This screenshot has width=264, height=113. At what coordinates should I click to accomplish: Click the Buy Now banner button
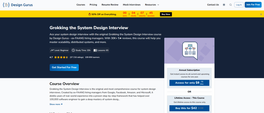coord(166,14)
